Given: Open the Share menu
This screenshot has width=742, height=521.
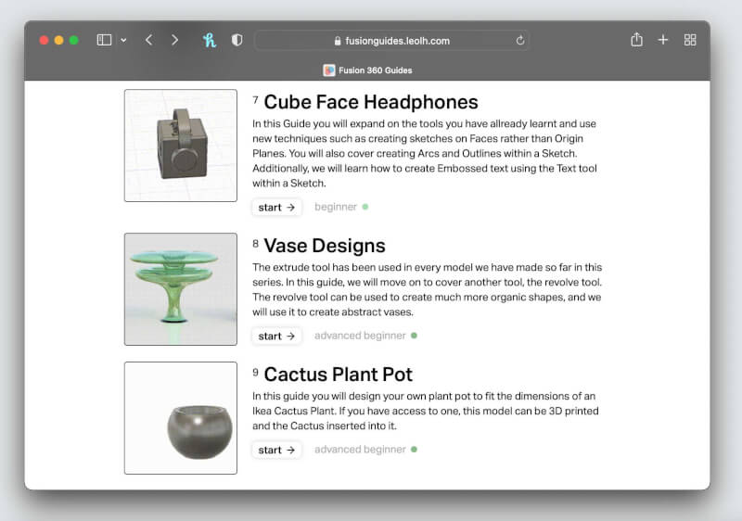Looking at the screenshot, I should click(636, 40).
